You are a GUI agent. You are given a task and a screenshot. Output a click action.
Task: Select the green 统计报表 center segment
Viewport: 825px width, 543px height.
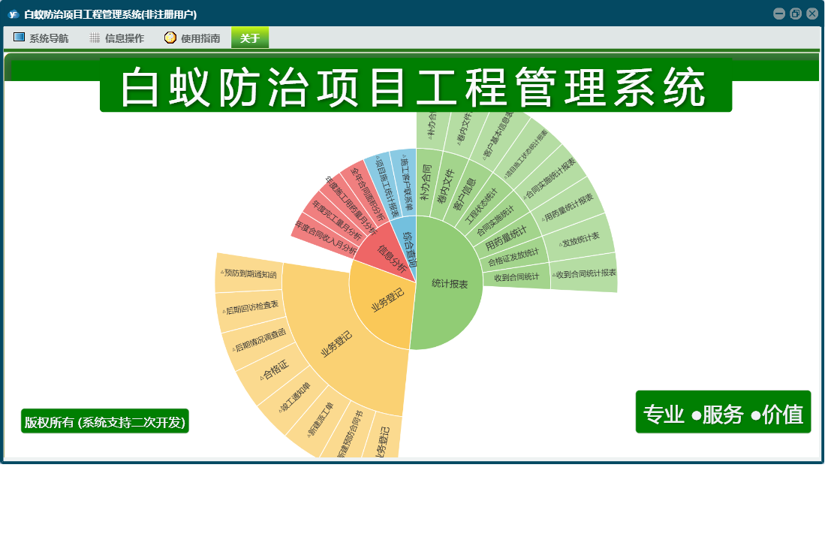[450, 284]
